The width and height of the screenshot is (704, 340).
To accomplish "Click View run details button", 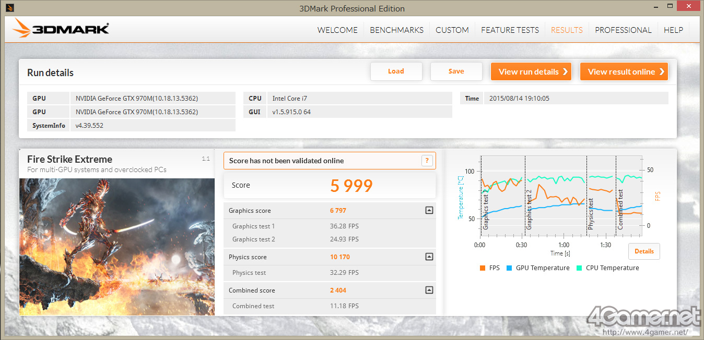I will (x=531, y=72).
